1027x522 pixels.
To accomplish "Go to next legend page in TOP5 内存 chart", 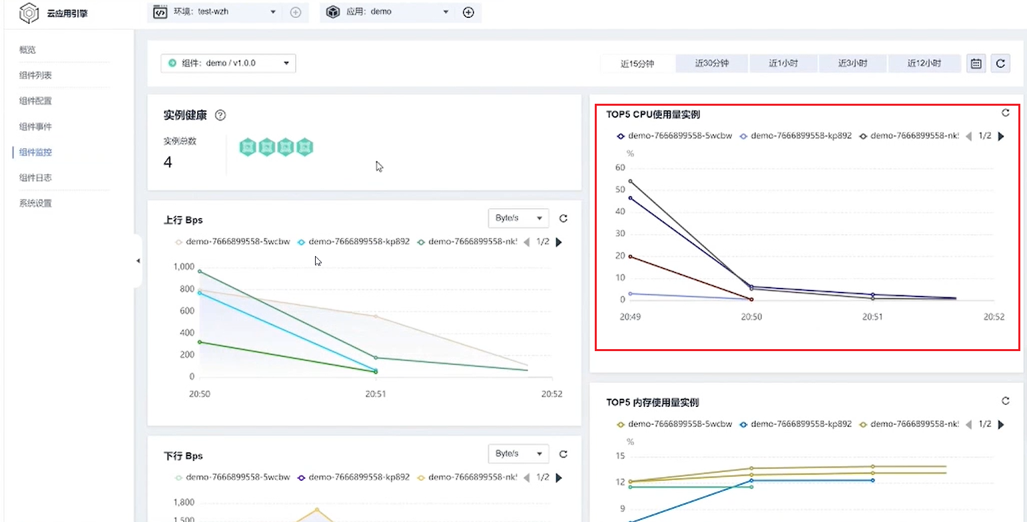I will click(x=1001, y=424).
